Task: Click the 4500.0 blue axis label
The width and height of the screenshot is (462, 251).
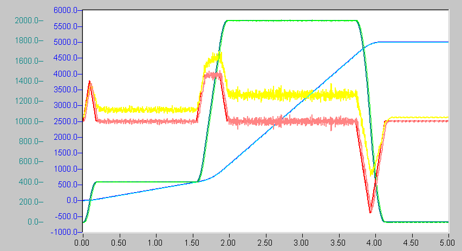Action: (65, 58)
